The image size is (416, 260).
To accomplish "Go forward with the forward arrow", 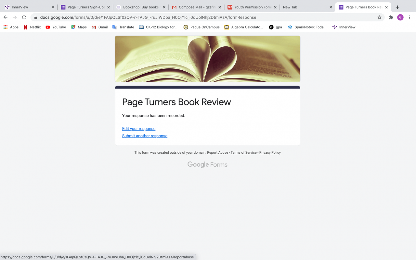I will coord(15,18).
